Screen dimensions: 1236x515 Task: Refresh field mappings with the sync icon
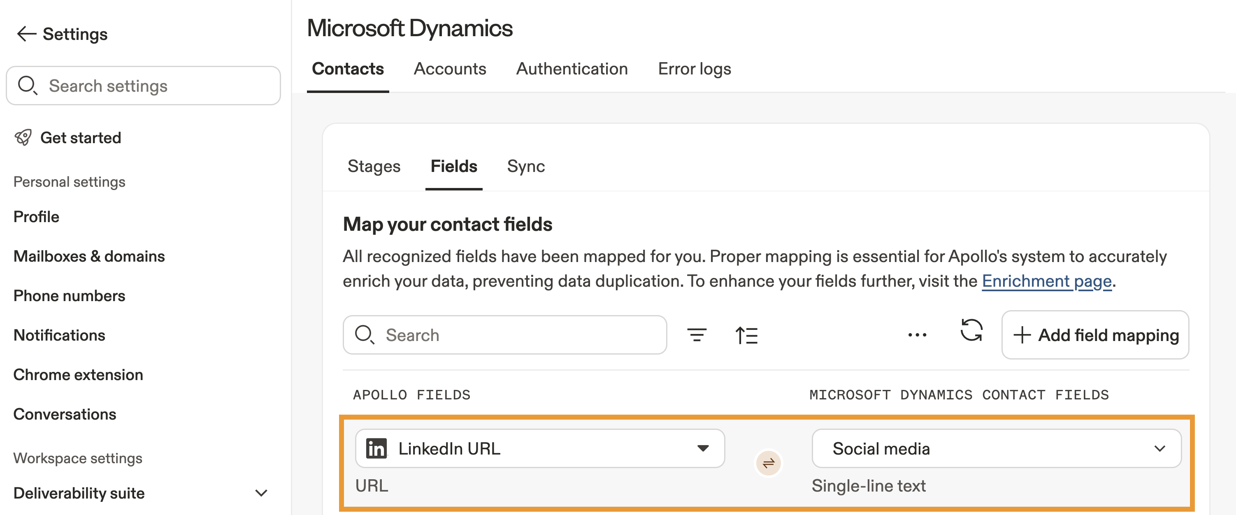click(x=972, y=331)
